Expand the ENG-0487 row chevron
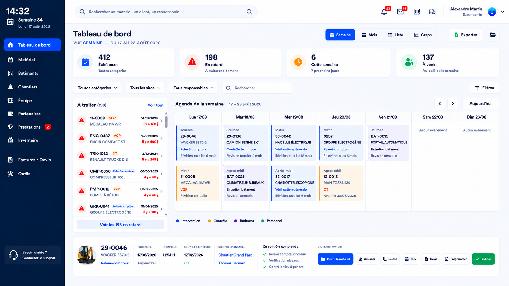Screen dimensions: 509x286 pos(161,139)
